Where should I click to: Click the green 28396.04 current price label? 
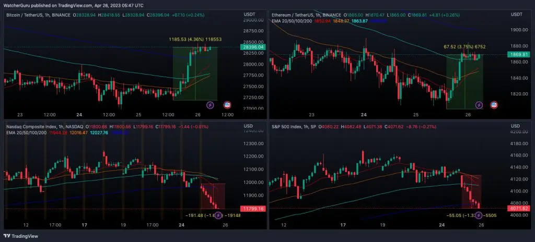(252, 47)
